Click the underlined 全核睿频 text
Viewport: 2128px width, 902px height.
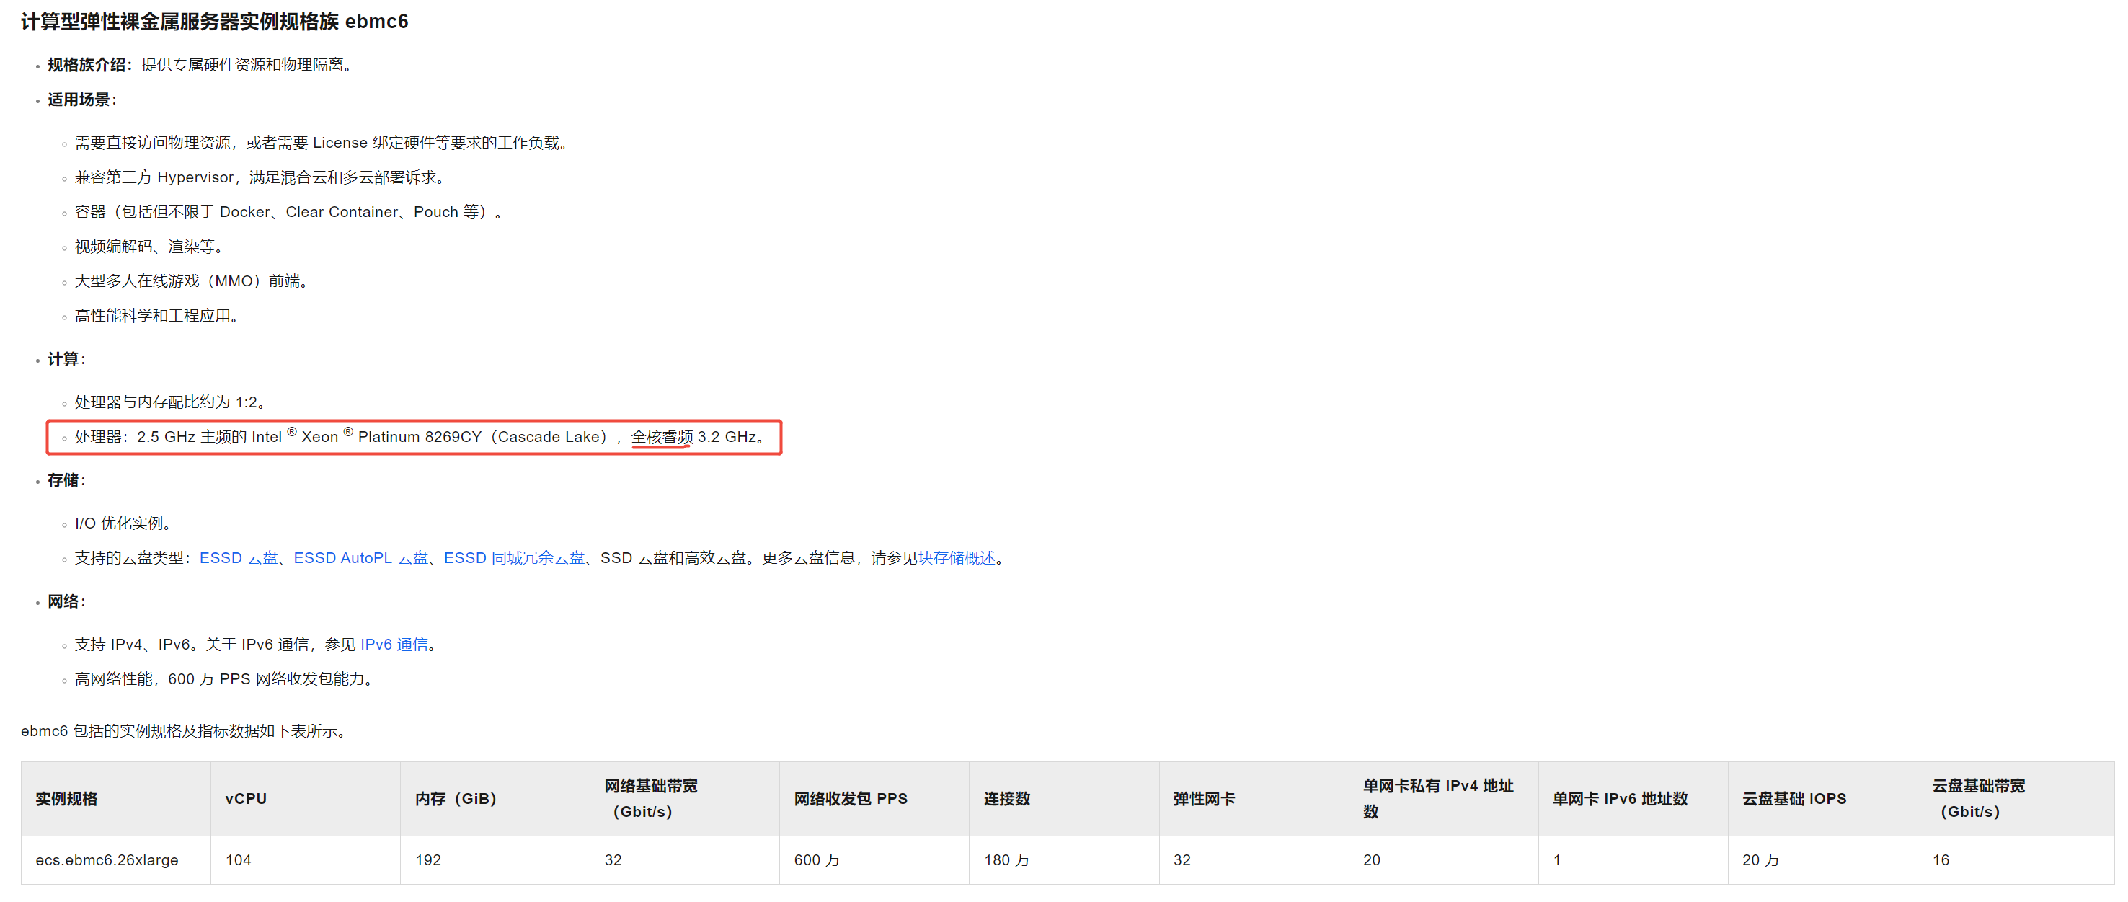662,437
